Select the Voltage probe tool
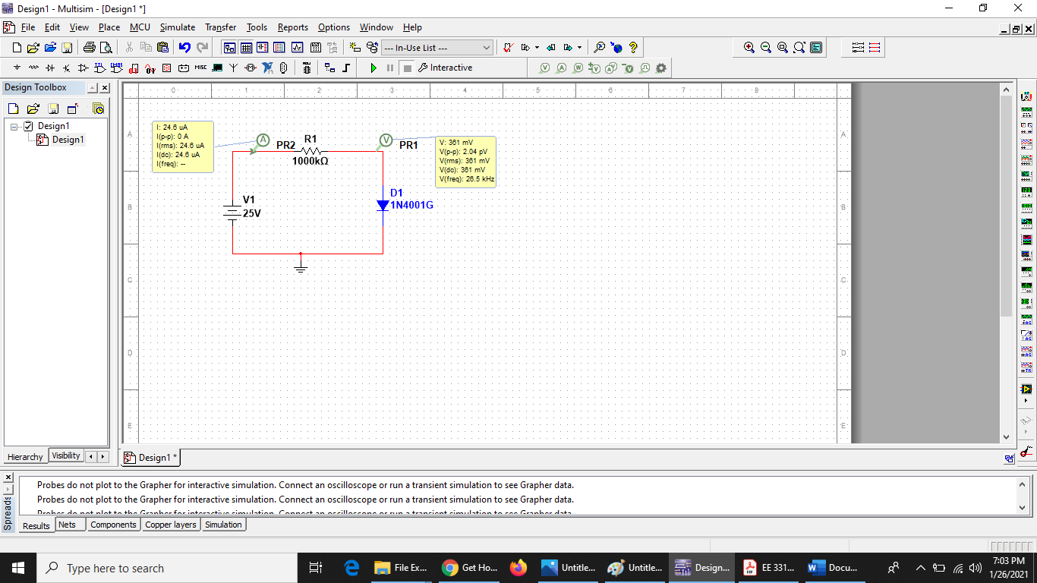Screen dimensions: 1037x583 tap(544, 68)
